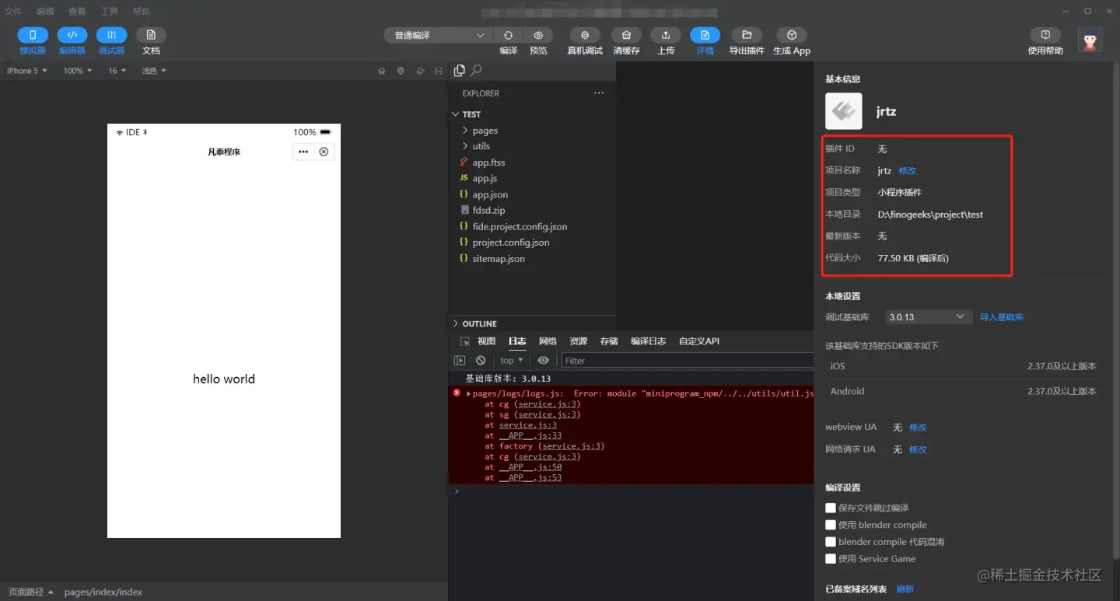
Task: Click 修改 link for webview UA
Action: (x=918, y=428)
